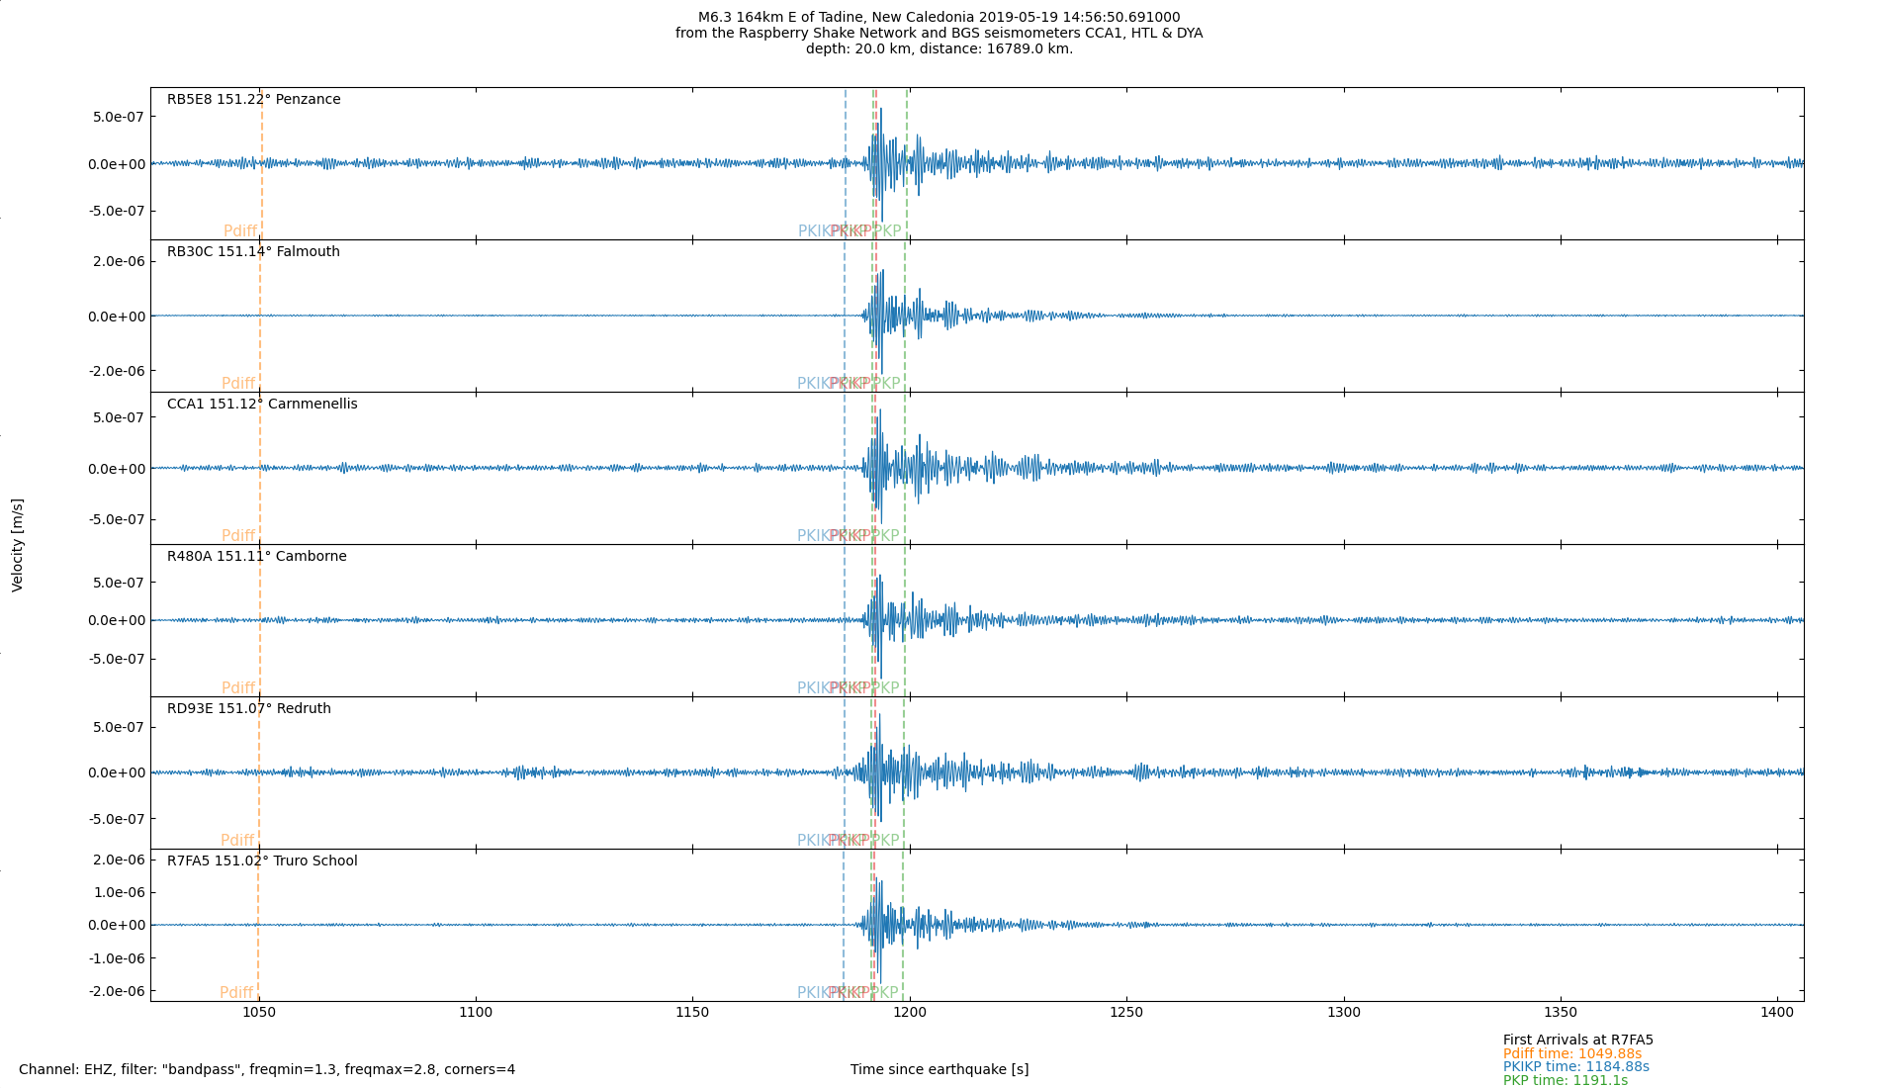Image resolution: width=1879 pixels, height=1088 pixels.
Task: Click the "Velocity [m/s]" y-axis label
Action: tap(17, 545)
